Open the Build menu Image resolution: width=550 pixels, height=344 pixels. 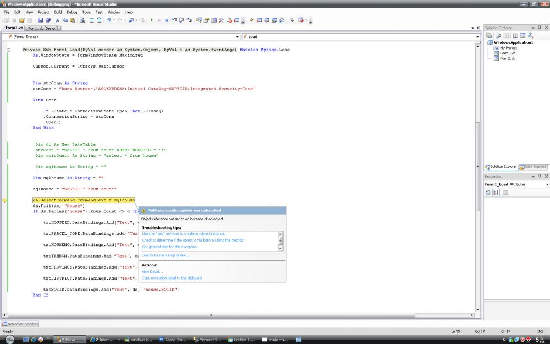(x=58, y=12)
